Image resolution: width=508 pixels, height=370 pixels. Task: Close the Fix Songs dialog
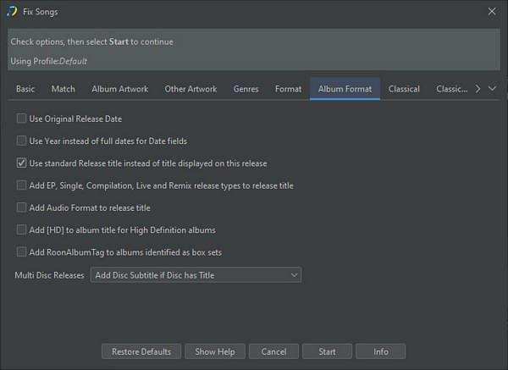point(493,12)
